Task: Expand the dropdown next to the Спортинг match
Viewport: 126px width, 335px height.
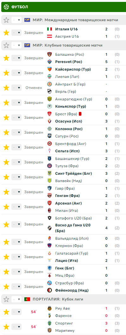Action: 16,327
